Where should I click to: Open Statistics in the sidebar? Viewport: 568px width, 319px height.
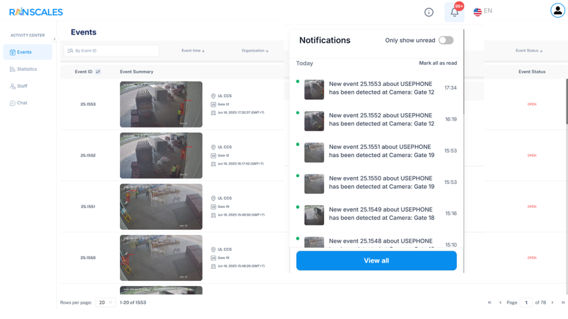(x=27, y=69)
